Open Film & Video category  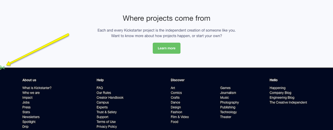pos(180,117)
